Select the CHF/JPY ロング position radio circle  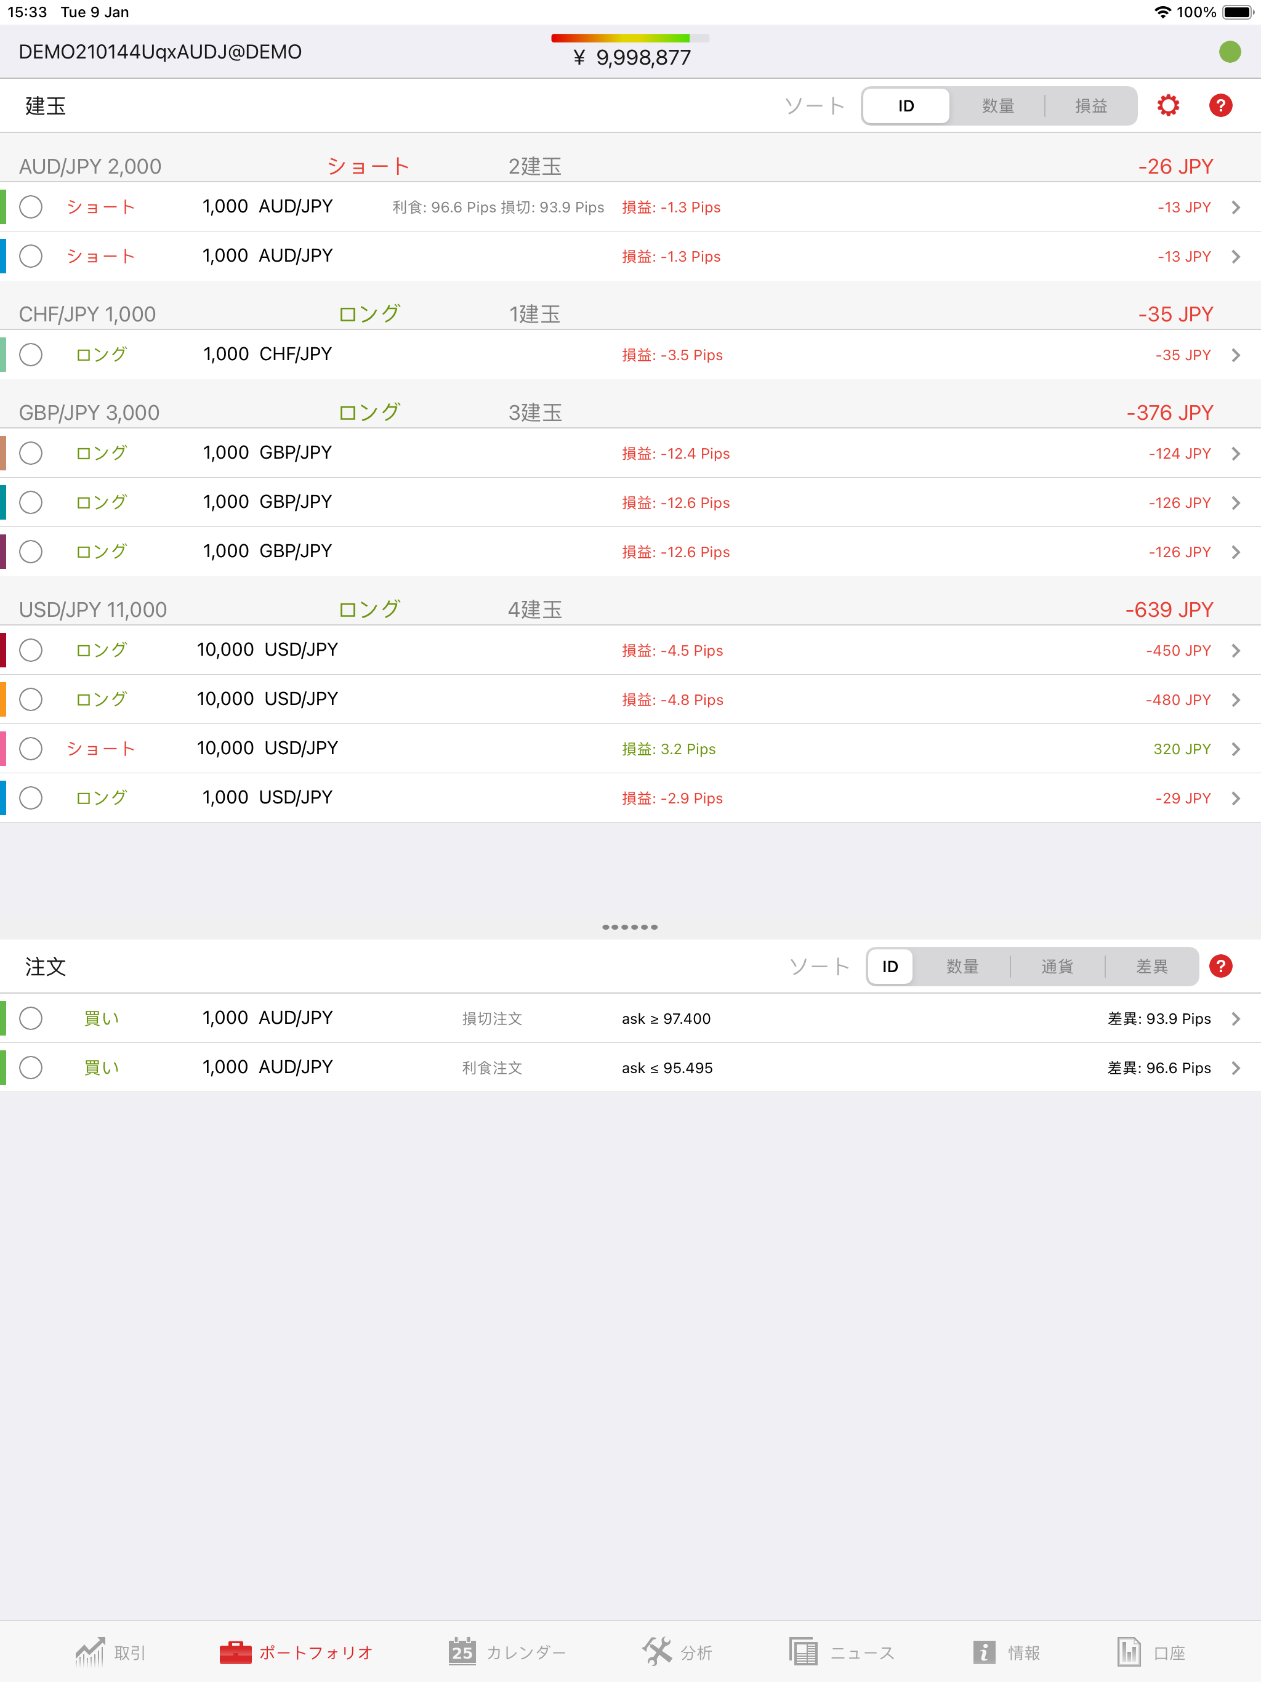(x=31, y=355)
